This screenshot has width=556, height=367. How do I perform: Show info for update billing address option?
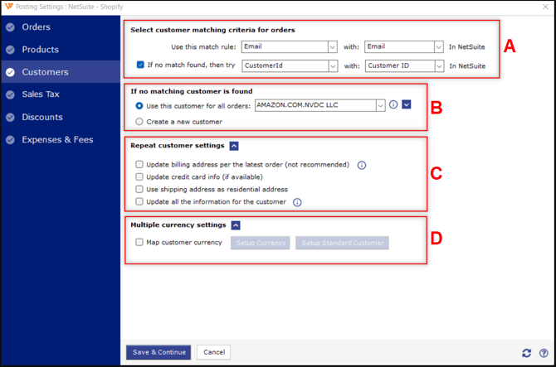(362, 165)
